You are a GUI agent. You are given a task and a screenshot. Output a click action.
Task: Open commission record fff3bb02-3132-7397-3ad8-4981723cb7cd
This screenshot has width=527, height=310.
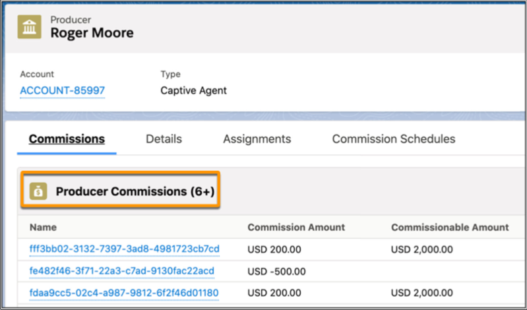pyautogui.click(x=125, y=249)
